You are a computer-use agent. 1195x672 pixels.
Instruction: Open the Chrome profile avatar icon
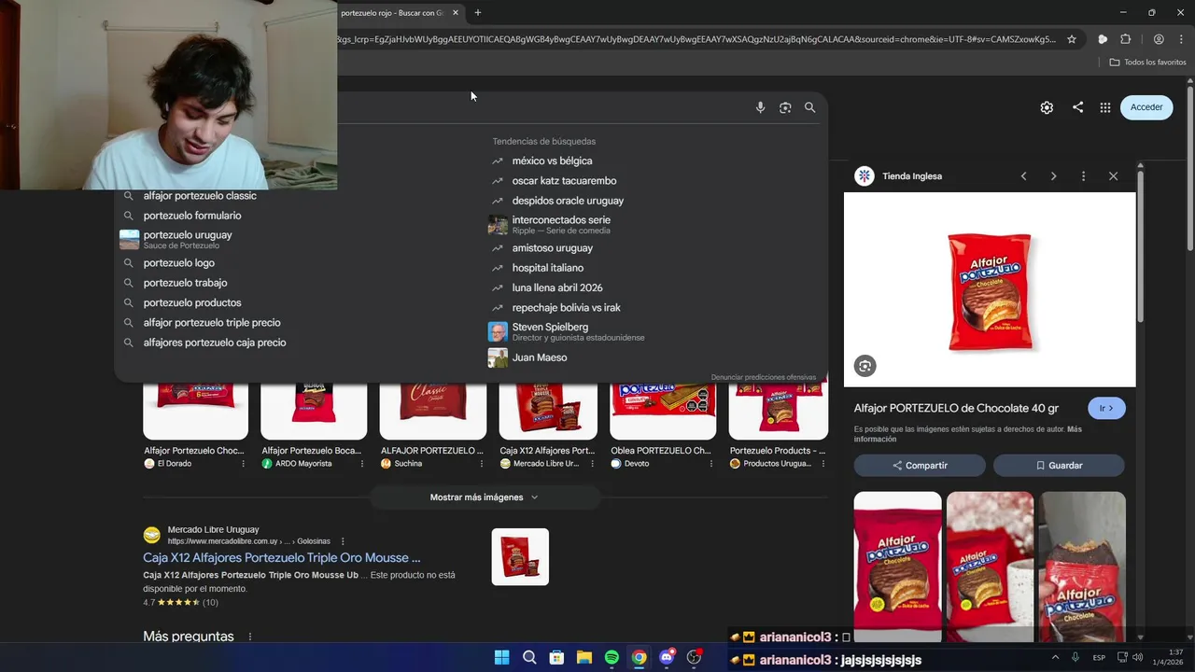tap(1159, 39)
